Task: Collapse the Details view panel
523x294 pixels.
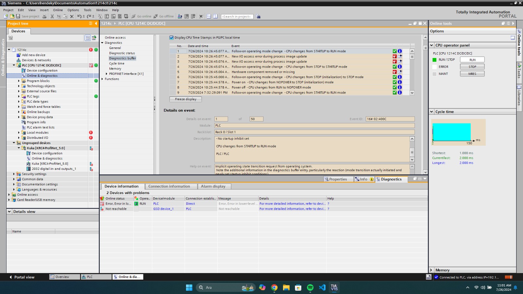Action: pos(9,212)
